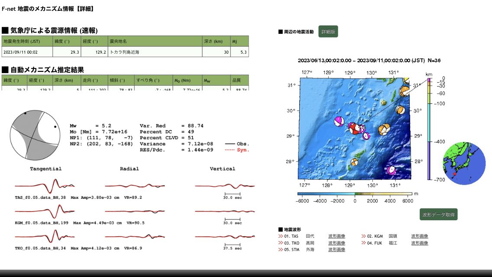Click the map date range title with N=36
The image size is (492, 277).
[369, 61]
